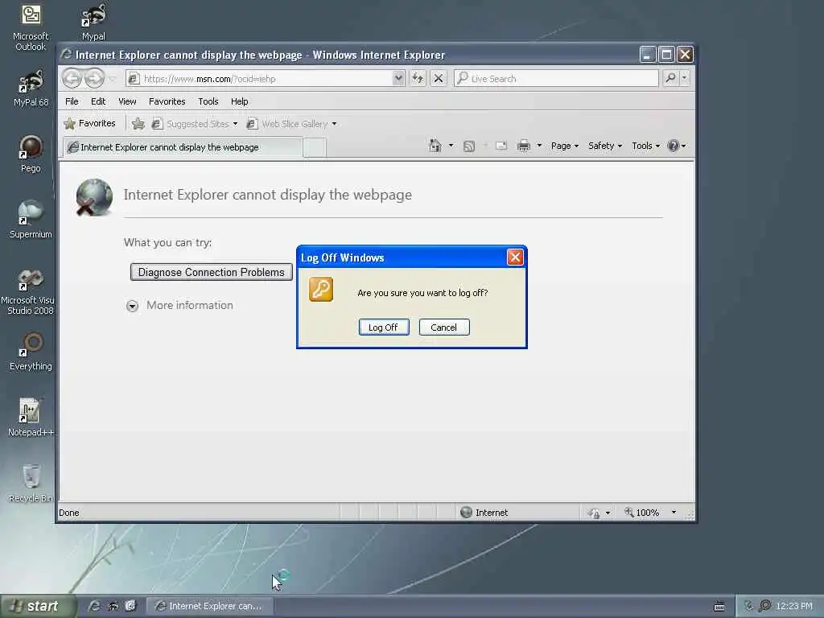This screenshot has height=618, width=824.
Task: Click the Stop loading icon
Action: 439,79
